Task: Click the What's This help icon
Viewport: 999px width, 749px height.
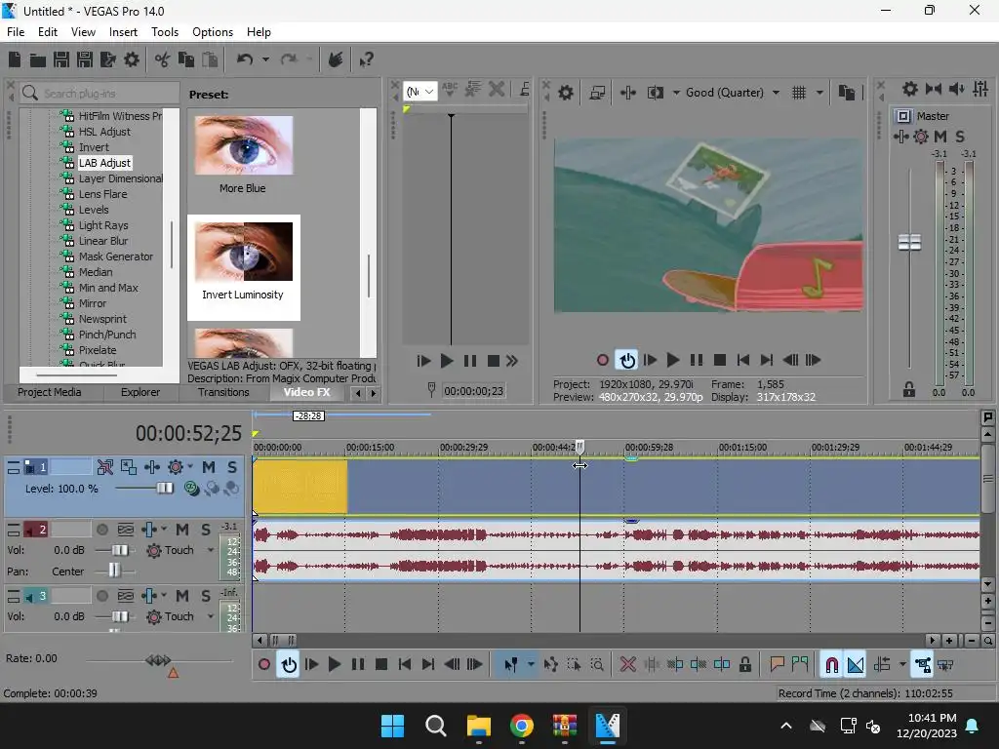Action: pyautogui.click(x=366, y=59)
